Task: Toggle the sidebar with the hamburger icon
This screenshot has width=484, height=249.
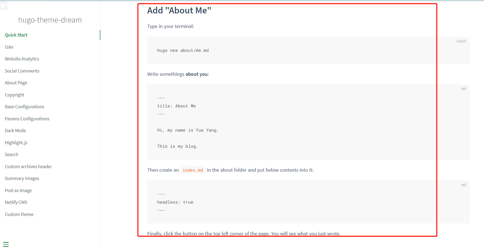Action: coord(6,244)
